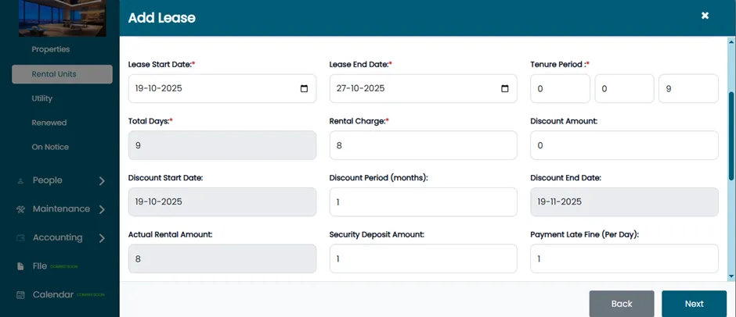Open the Lease End Date calendar picker icon
The width and height of the screenshot is (736, 317).
click(504, 88)
